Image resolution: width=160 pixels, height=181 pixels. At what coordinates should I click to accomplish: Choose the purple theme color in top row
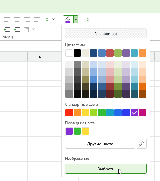click(x=126, y=53)
